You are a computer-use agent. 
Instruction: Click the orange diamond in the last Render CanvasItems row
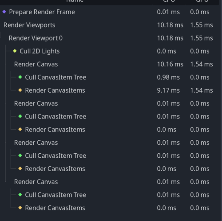coord(20,208)
